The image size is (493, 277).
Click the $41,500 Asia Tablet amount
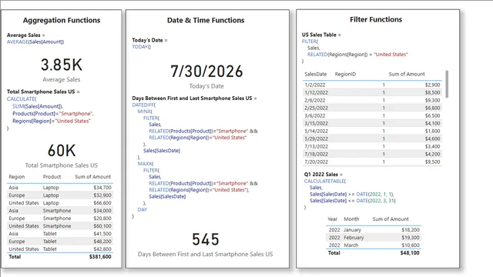coord(102,234)
